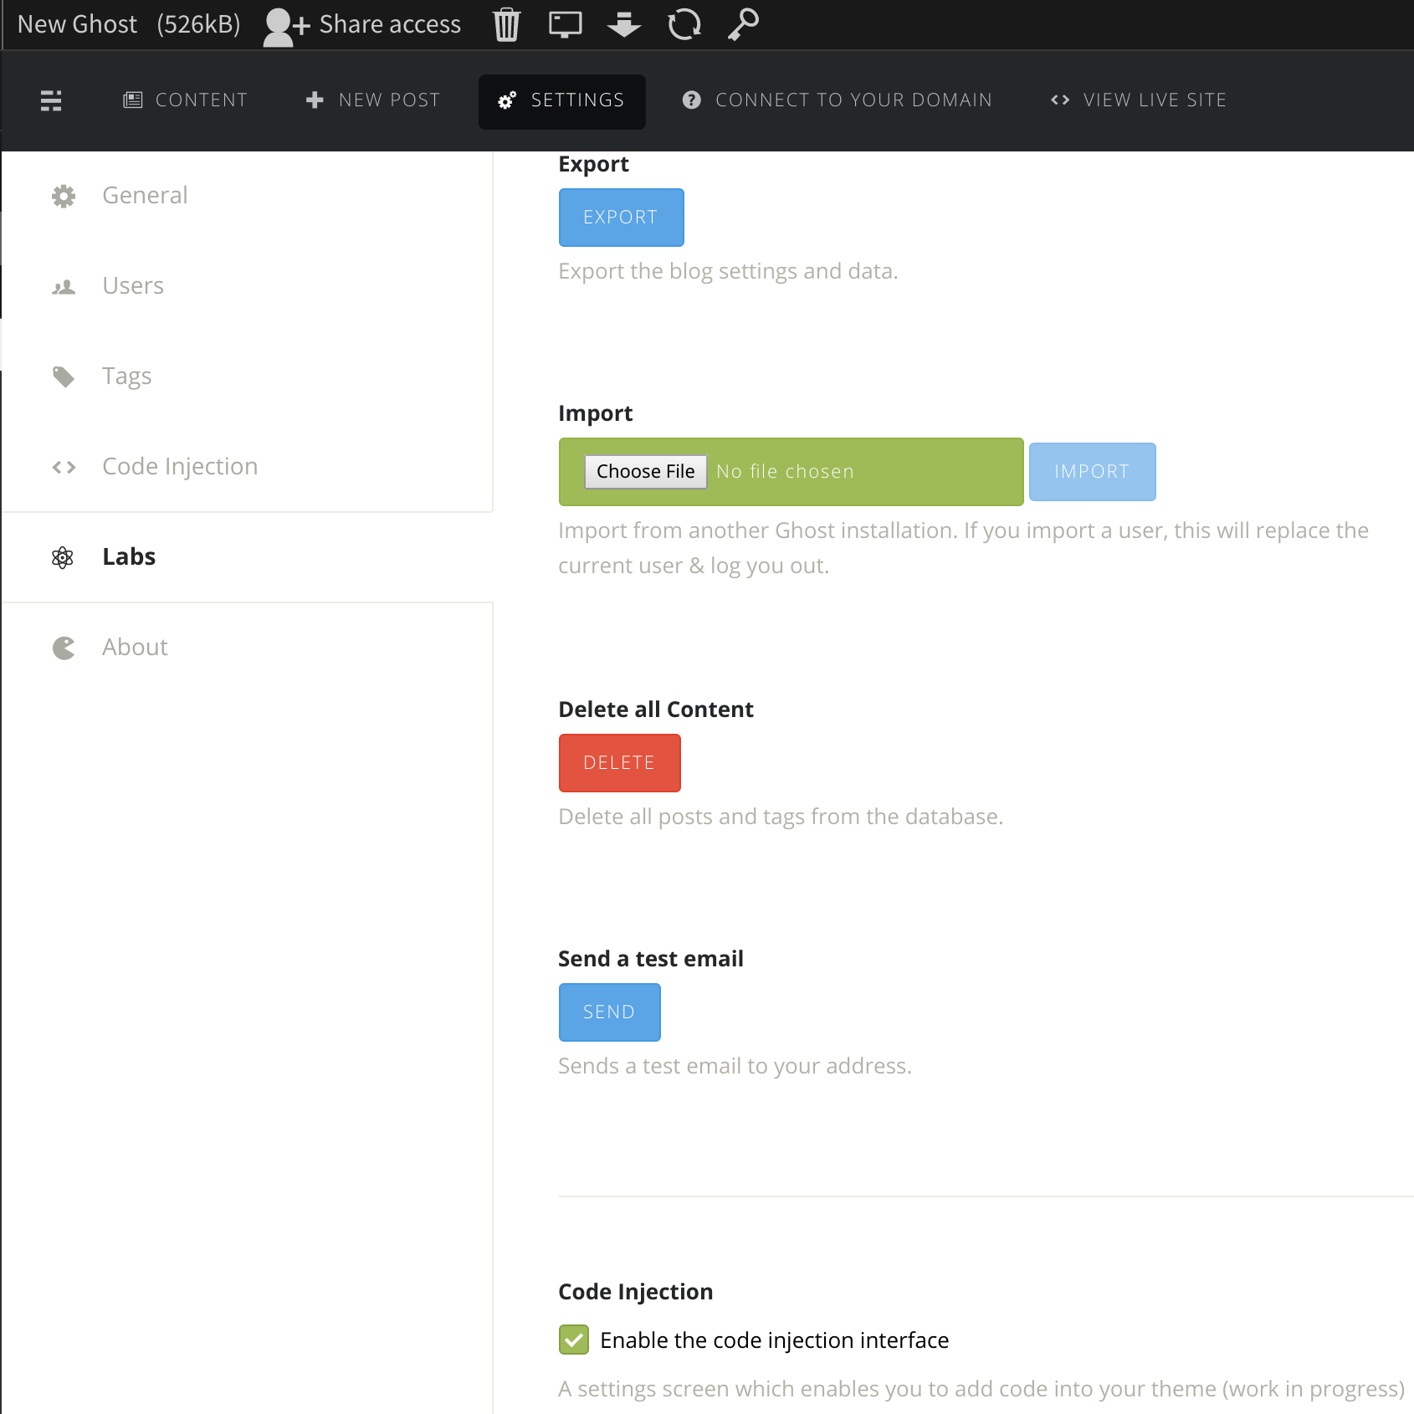Click the monitor display icon in top bar
The image size is (1414, 1414).
565,25
